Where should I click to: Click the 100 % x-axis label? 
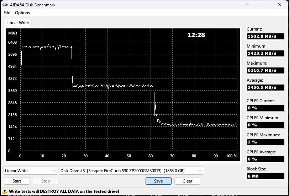232,156
